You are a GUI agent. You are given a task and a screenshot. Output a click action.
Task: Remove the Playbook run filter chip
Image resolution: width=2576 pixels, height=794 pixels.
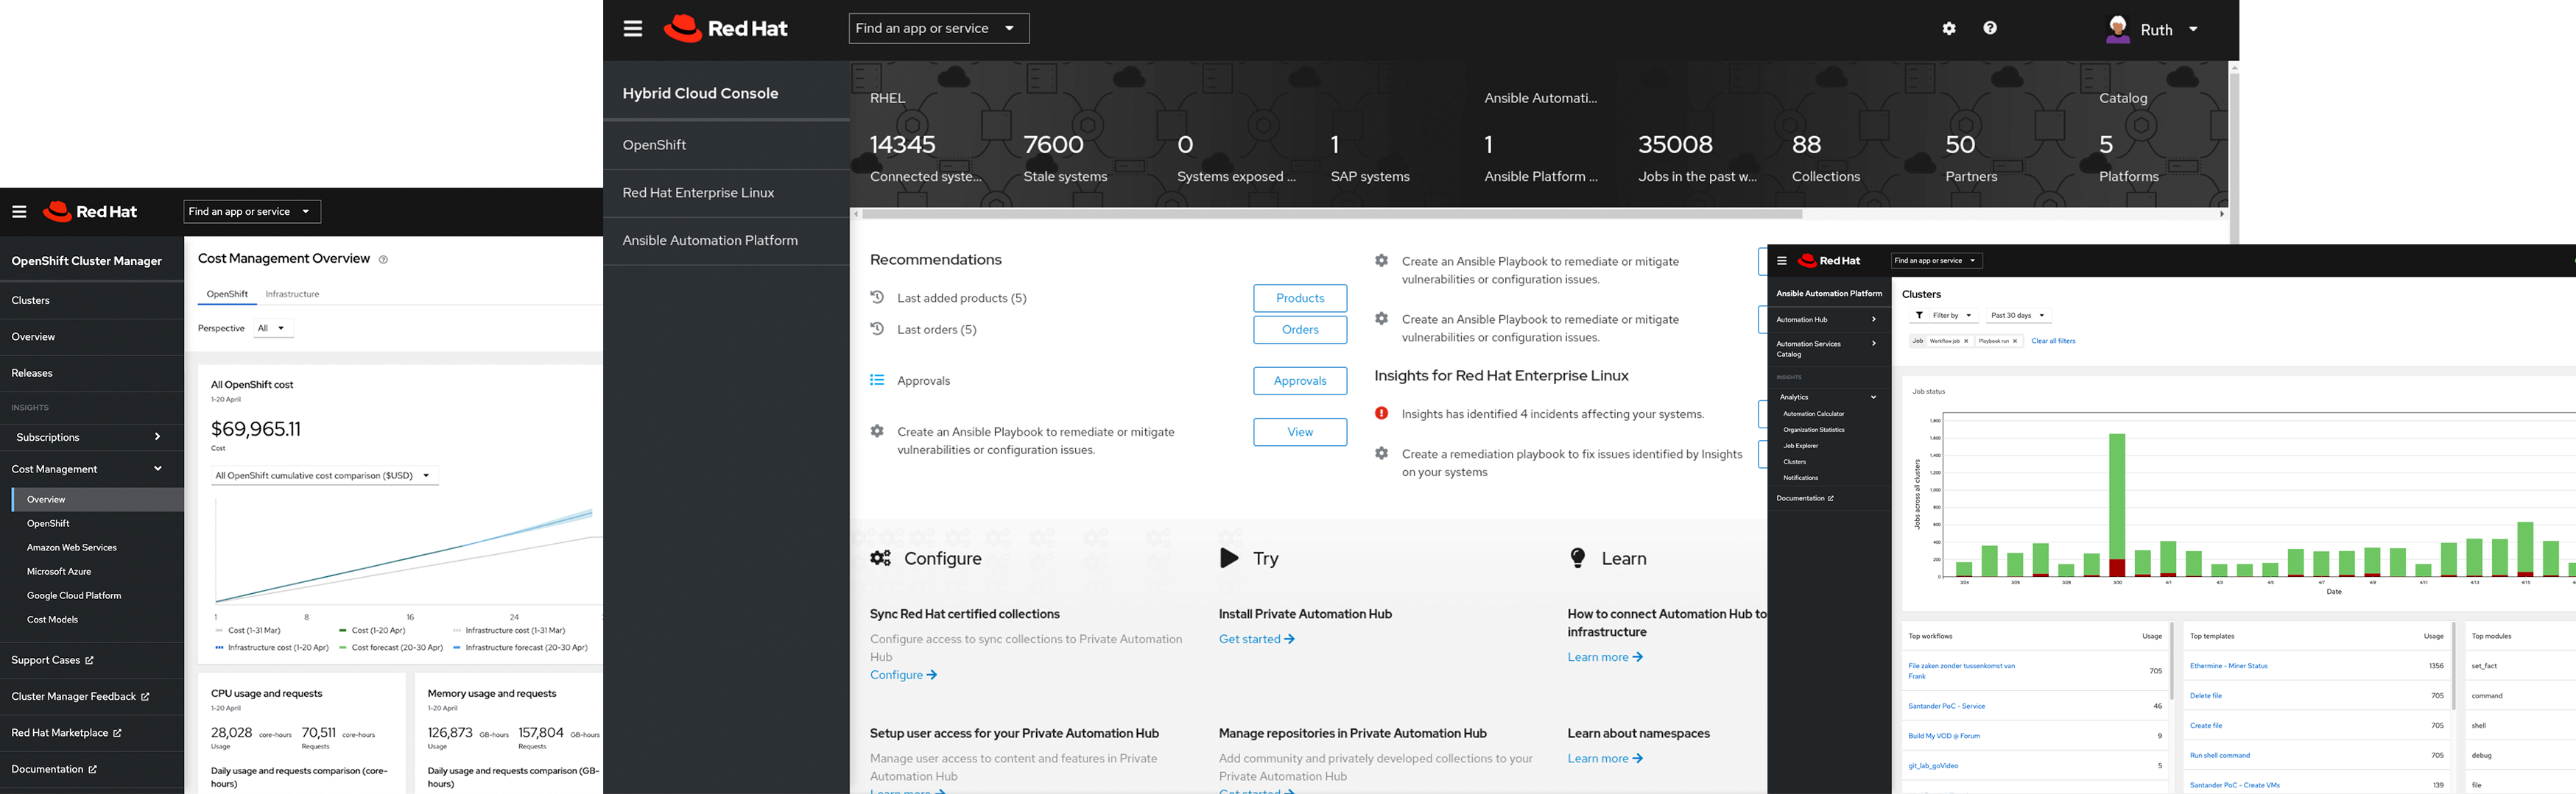2015,341
